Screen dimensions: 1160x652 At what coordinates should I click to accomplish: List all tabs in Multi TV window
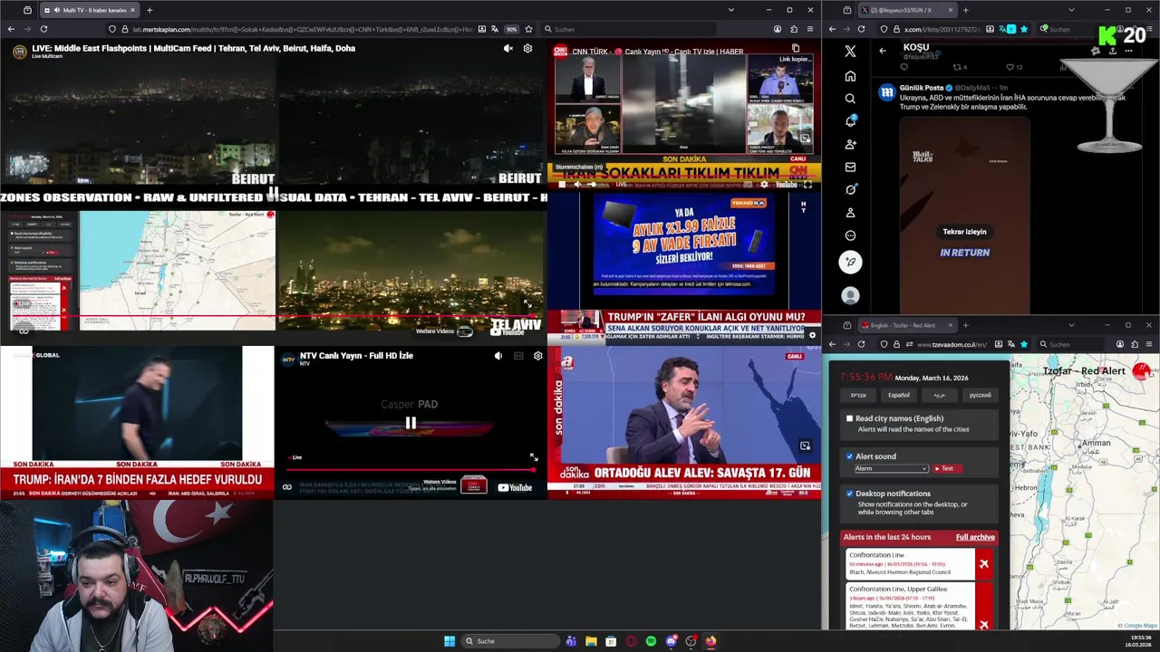point(730,10)
